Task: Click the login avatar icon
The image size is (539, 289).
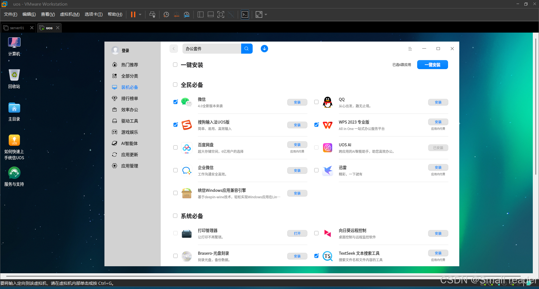Action: [x=115, y=50]
